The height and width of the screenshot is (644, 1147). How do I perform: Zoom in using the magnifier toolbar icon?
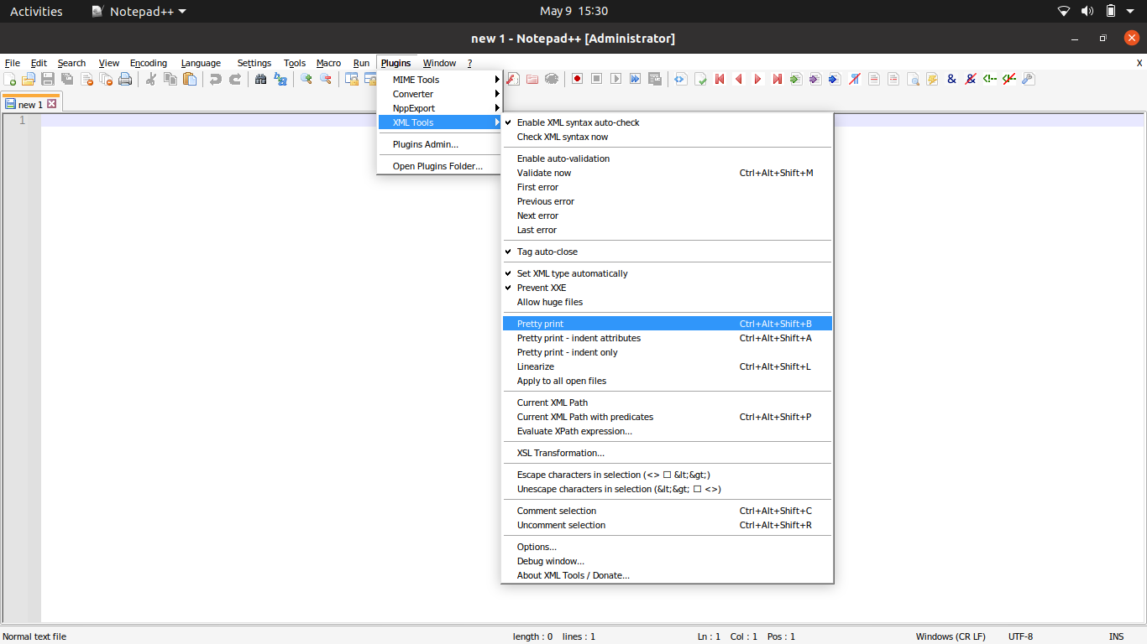[306, 79]
